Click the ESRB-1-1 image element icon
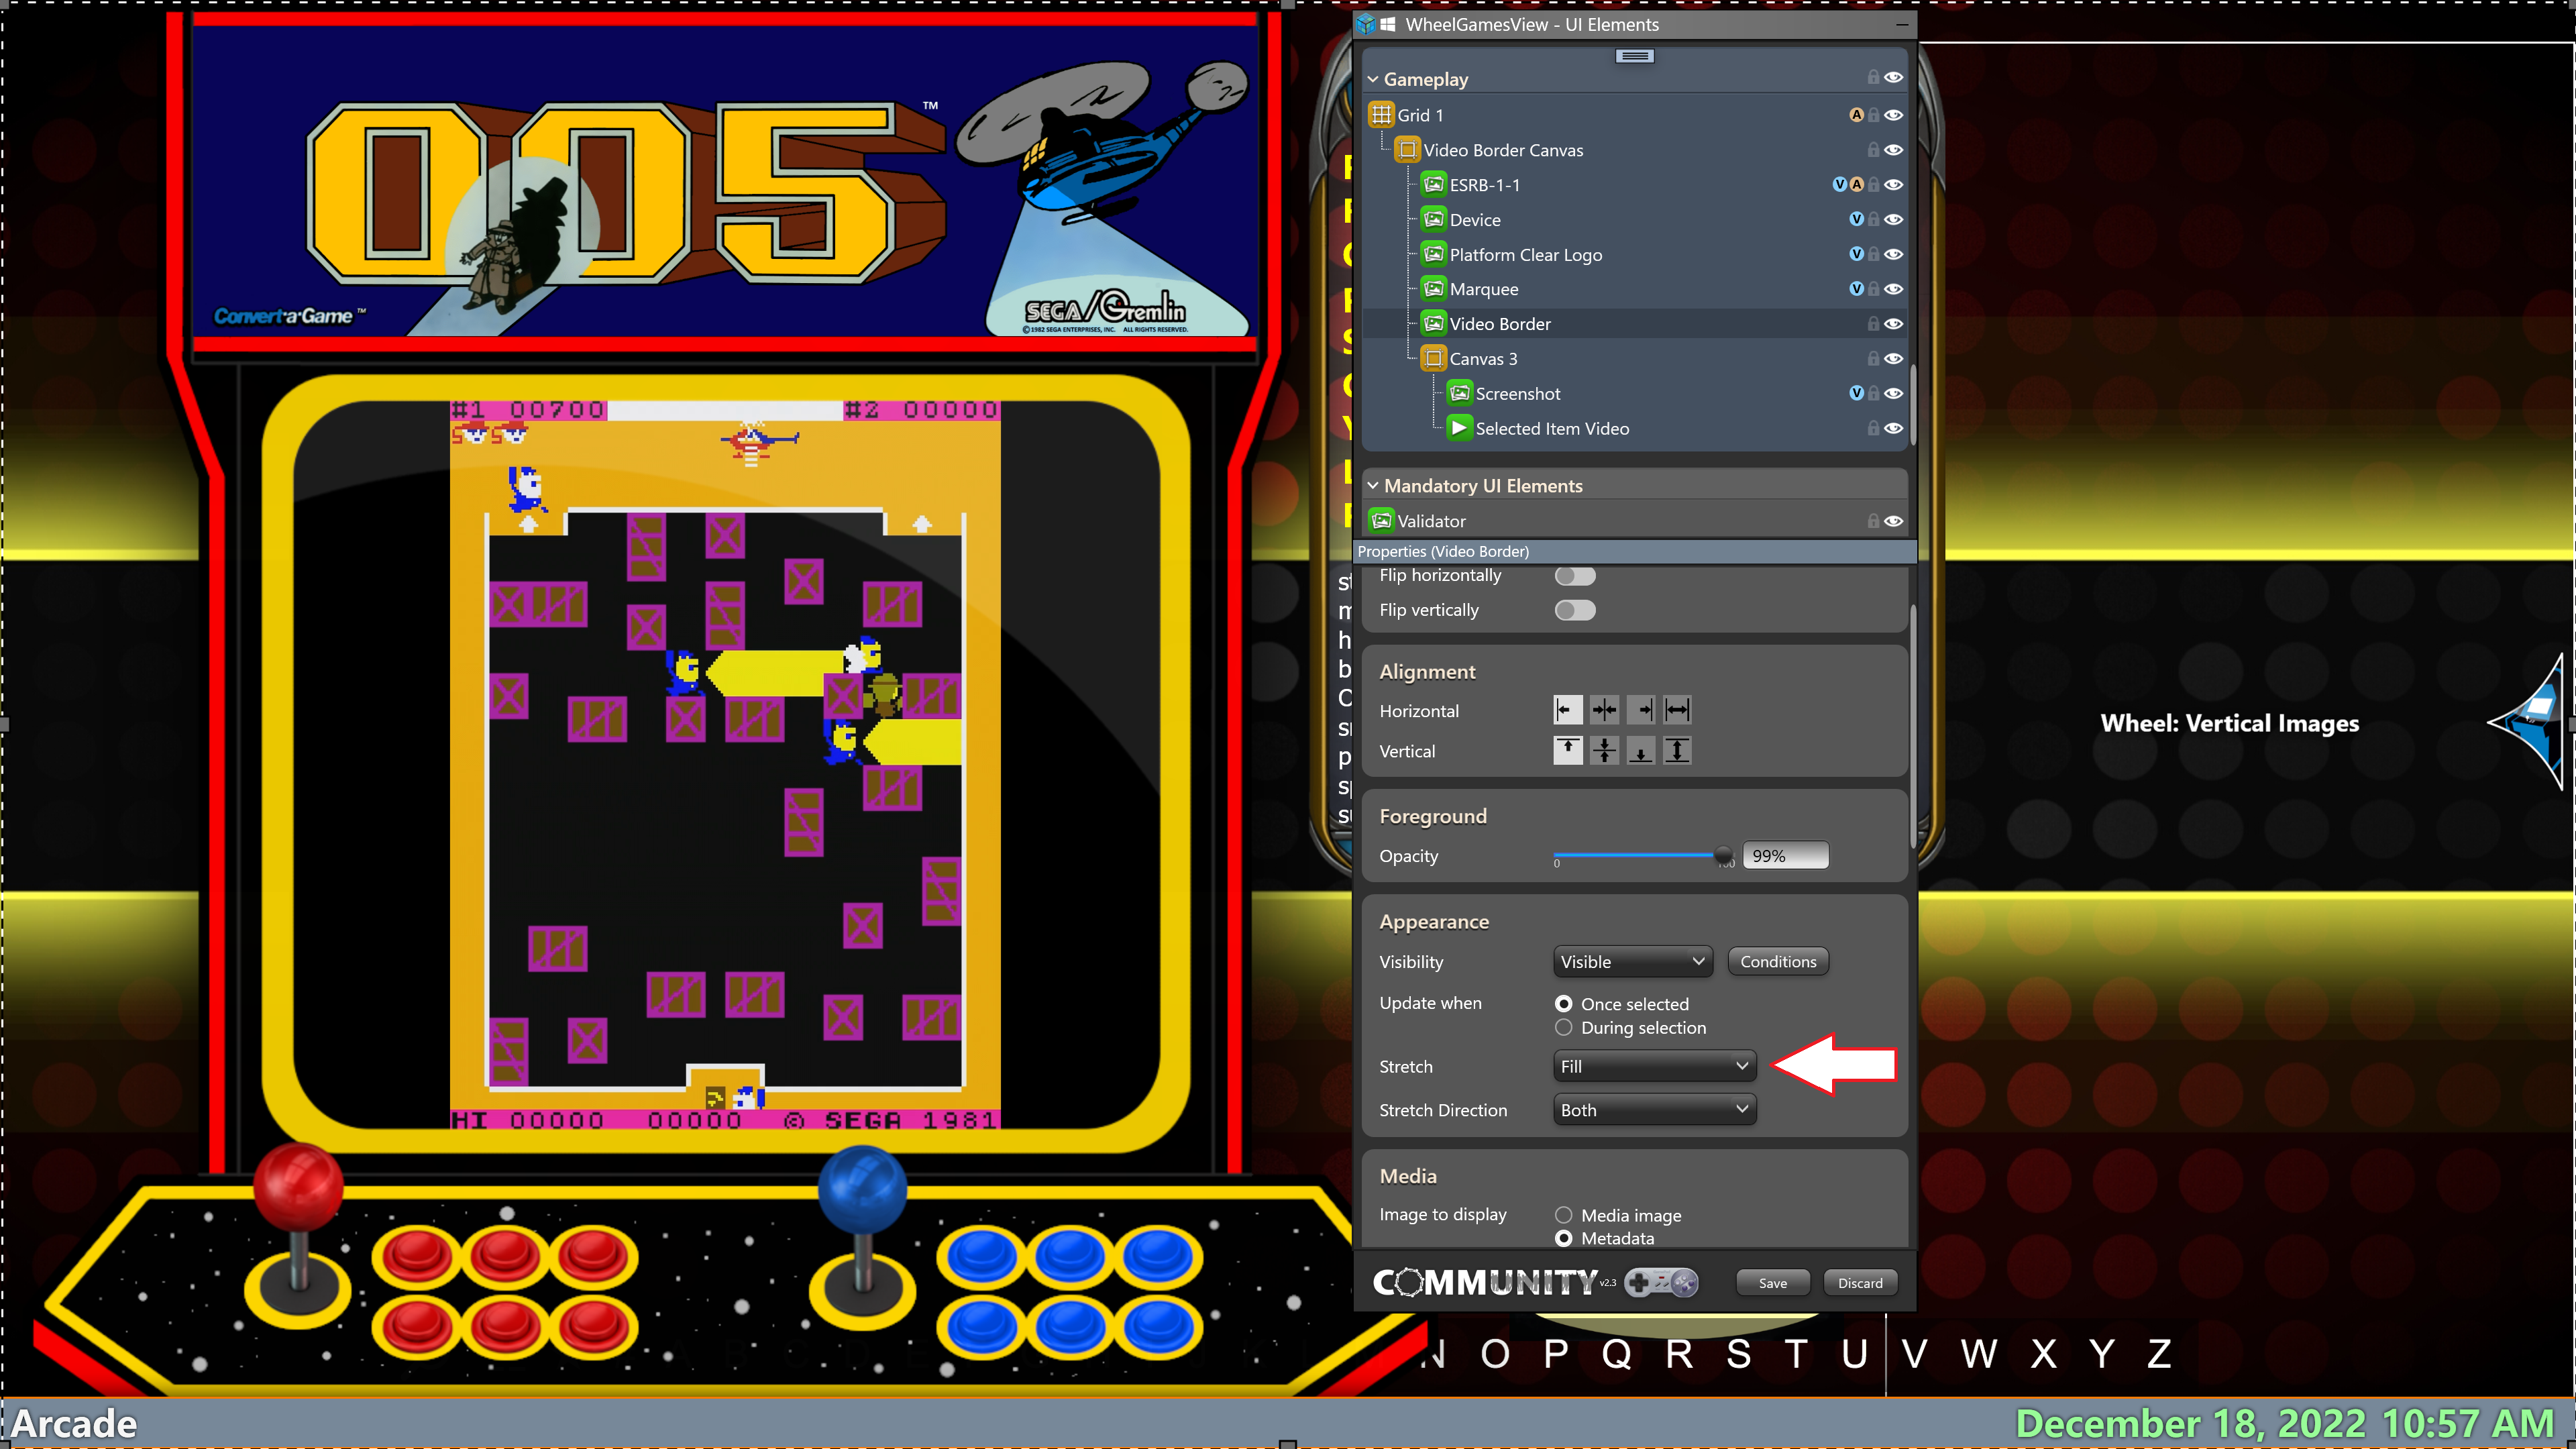The image size is (2576, 1449). [1433, 185]
